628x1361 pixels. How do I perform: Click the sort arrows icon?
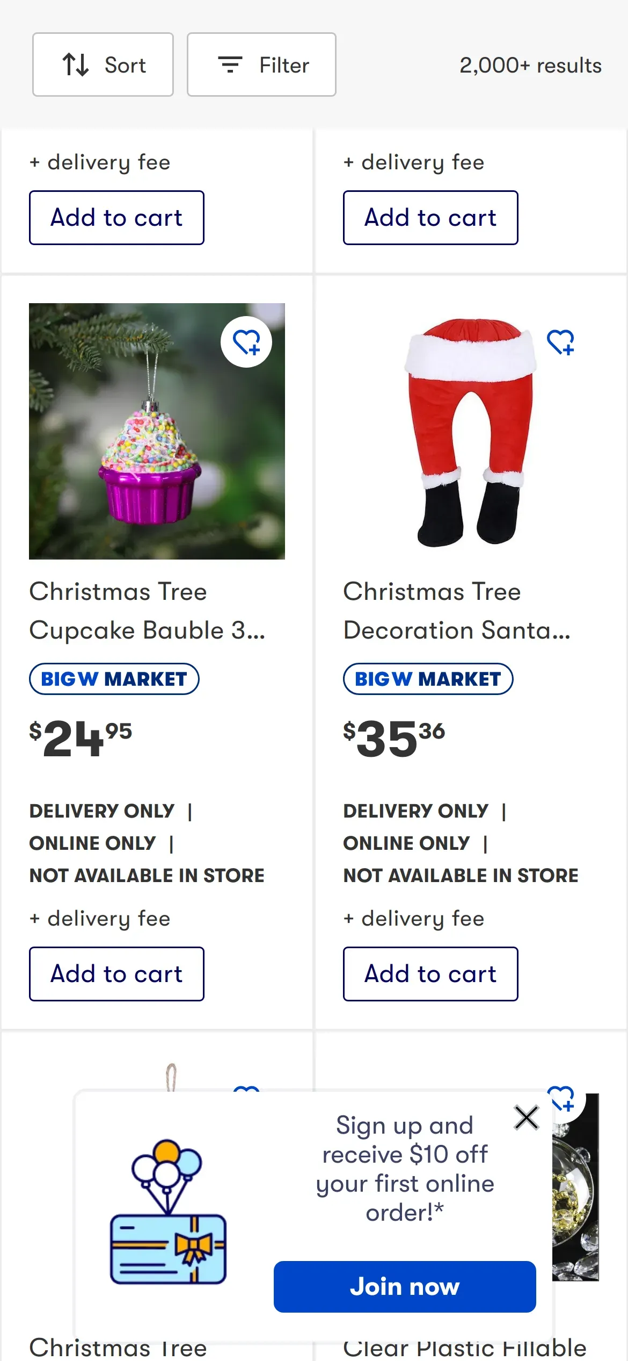pos(76,65)
